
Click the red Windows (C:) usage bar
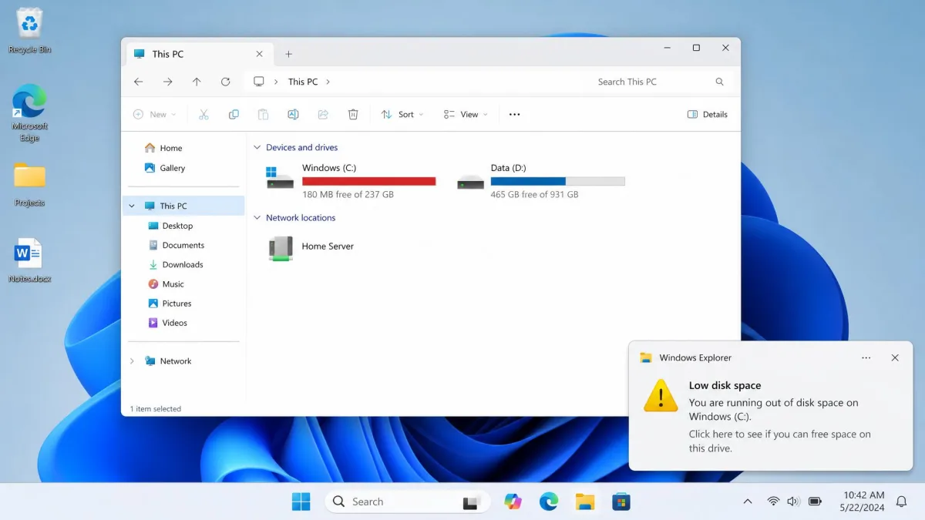pos(369,182)
